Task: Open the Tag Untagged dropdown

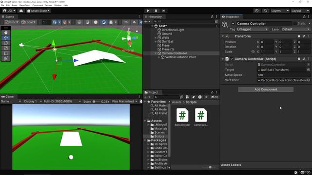Action: (253, 29)
